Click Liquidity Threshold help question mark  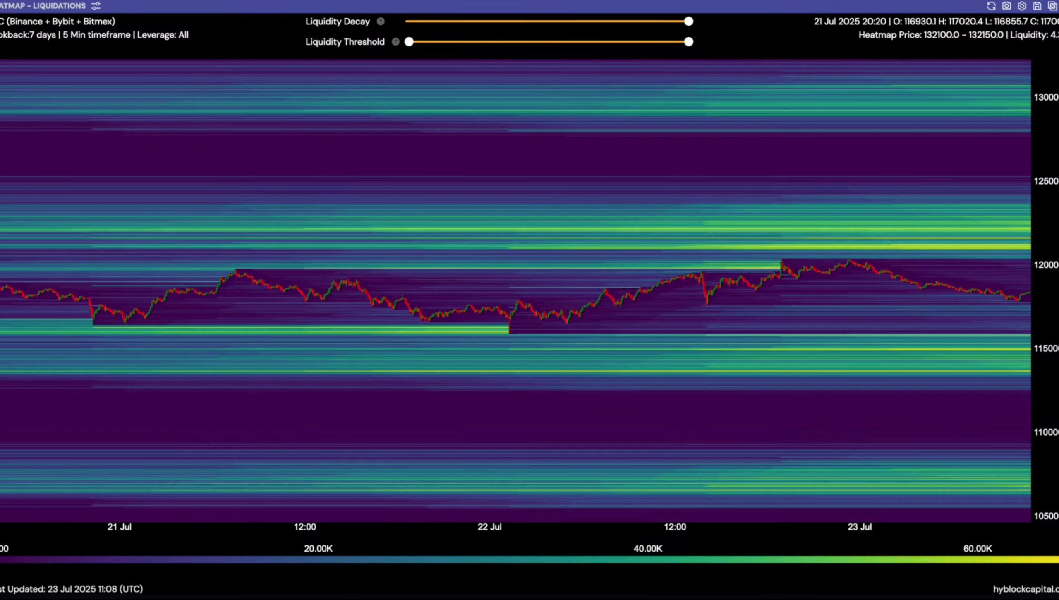395,42
